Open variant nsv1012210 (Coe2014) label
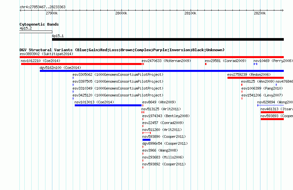 click(x=40, y=61)
